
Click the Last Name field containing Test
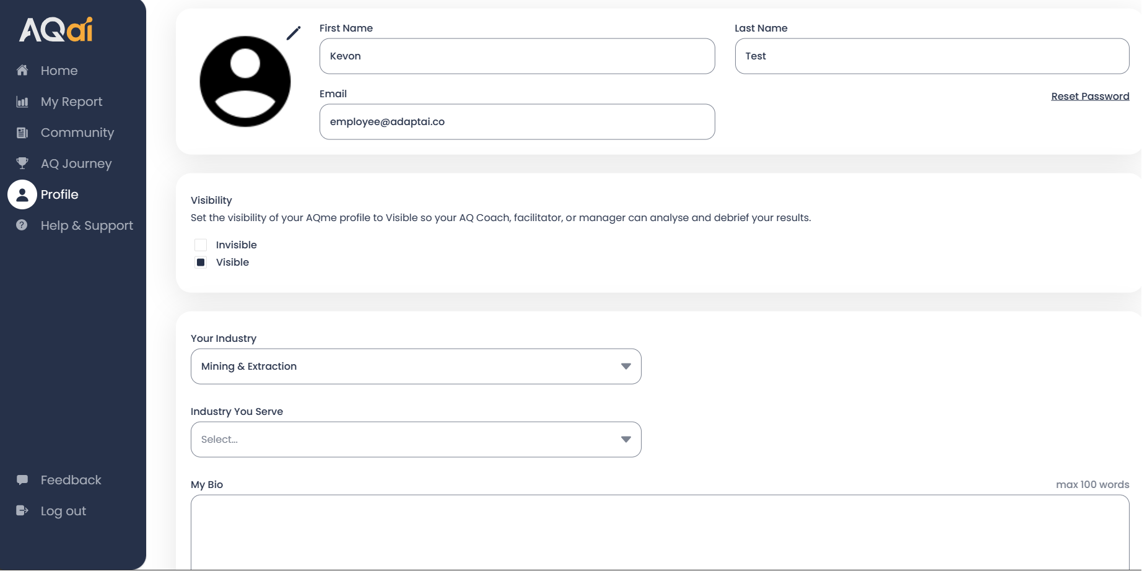(932, 56)
